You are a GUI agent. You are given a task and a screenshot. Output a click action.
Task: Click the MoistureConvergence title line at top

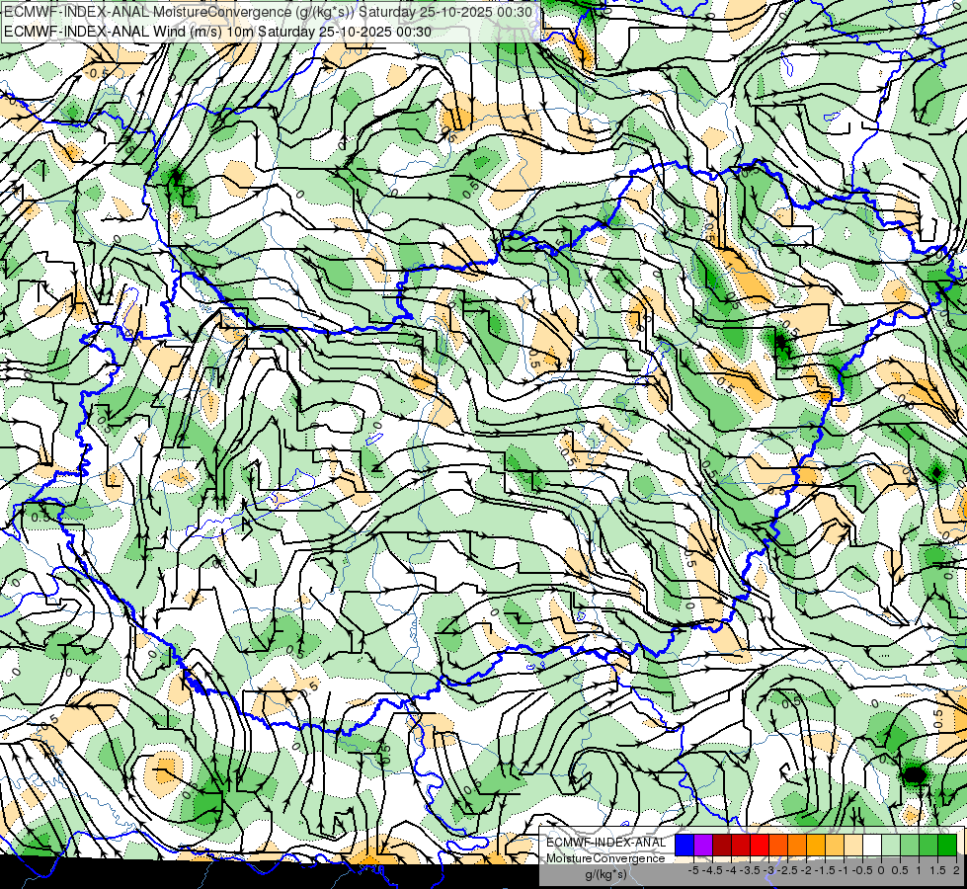point(269,11)
